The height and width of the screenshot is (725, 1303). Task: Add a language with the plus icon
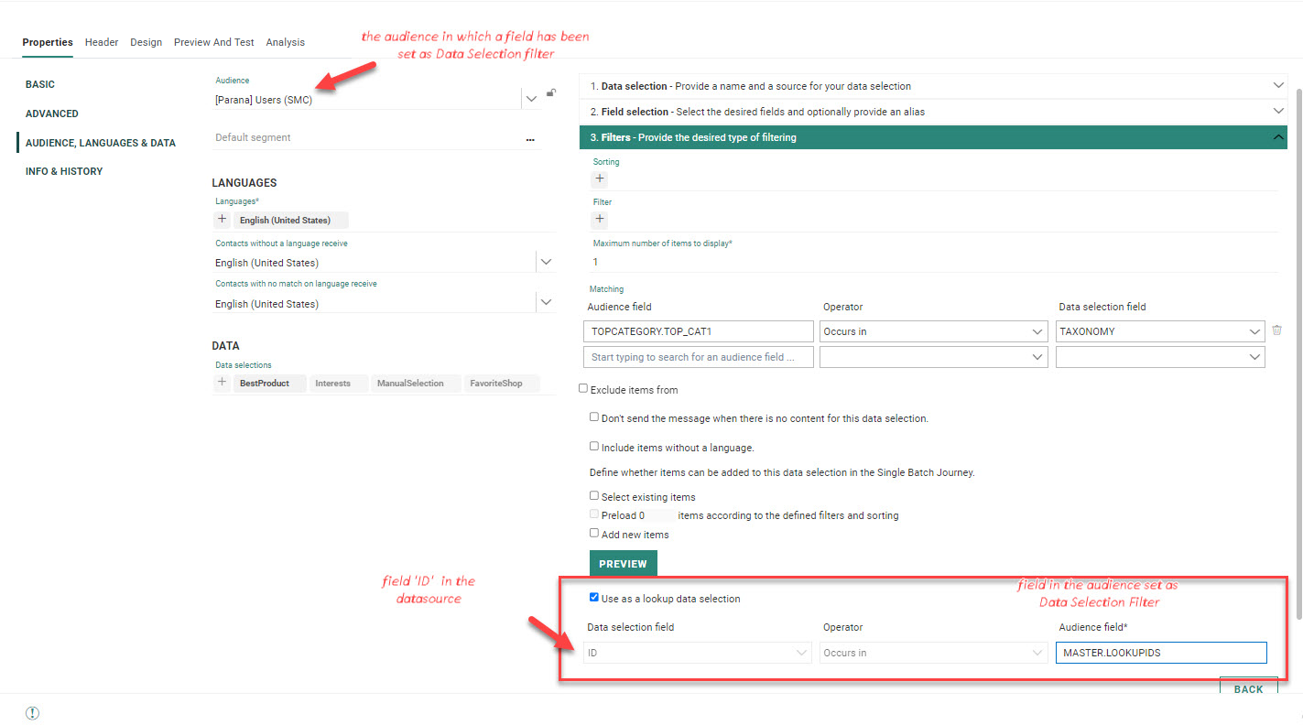(x=222, y=220)
